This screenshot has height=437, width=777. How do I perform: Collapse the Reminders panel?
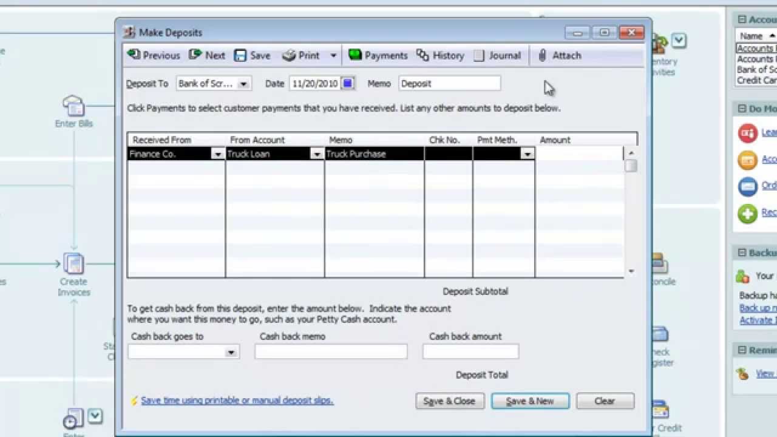pos(742,350)
